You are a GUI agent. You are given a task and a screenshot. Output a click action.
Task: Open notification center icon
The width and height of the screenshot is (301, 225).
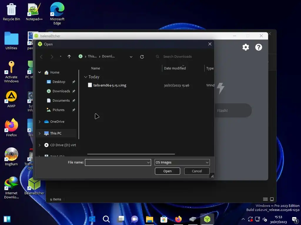pos(295,219)
